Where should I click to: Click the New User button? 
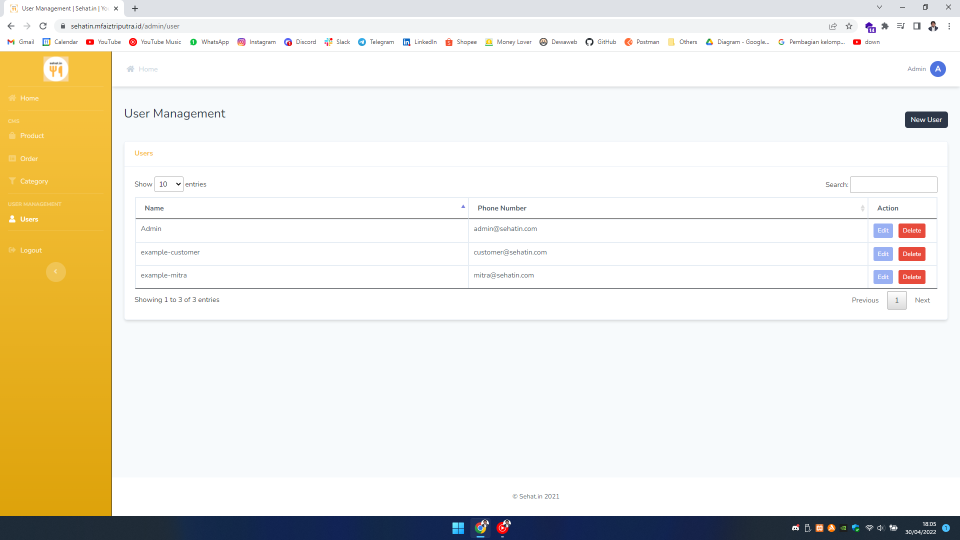[x=926, y=119]
